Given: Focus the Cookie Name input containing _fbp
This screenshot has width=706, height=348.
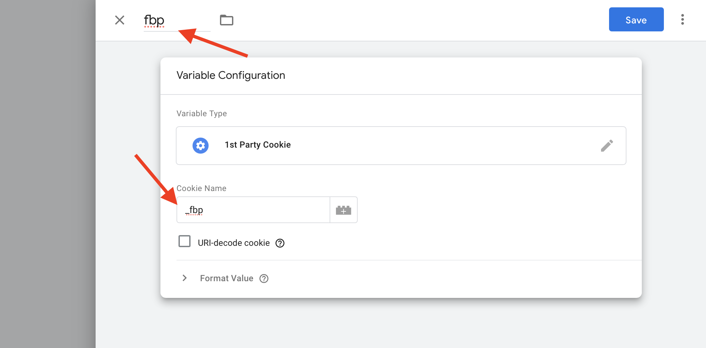Looking at the screenshot, I should coord(253,210).
